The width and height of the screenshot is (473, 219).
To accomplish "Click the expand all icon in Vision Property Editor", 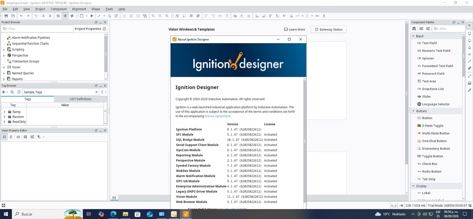I will tap(25, 137).
